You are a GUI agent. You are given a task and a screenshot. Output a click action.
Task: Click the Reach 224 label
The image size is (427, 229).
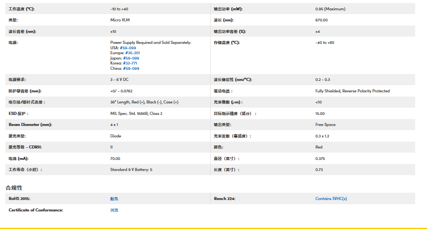tap(224, 199)
